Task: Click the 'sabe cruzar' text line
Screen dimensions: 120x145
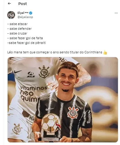Action: 17,33
